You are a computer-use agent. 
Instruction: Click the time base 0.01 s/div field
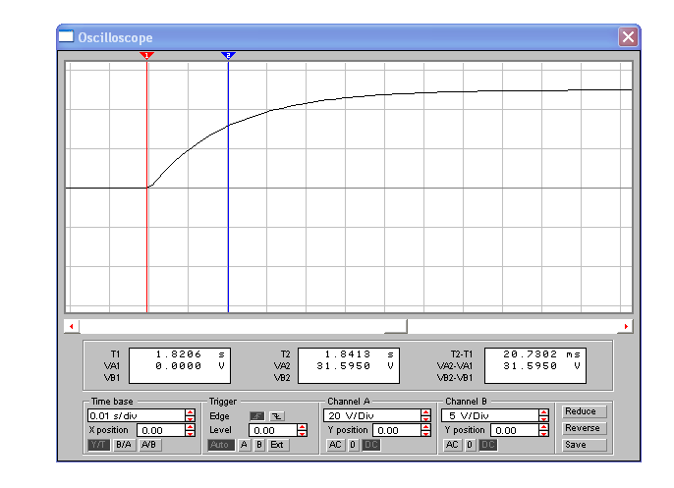pyautogui.click(x=137, y=416)
